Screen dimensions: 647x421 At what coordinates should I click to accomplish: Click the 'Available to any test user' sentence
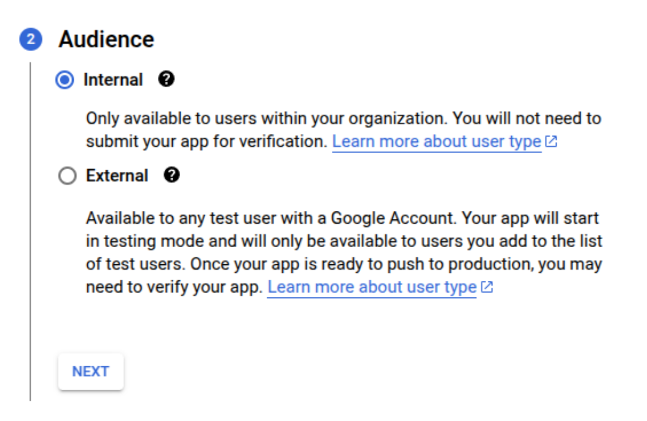pos(342,218)
